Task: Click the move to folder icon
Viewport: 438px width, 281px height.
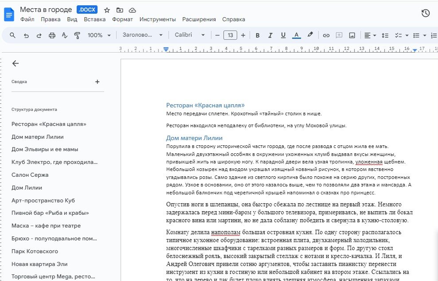Action: (x=120, y=10)
